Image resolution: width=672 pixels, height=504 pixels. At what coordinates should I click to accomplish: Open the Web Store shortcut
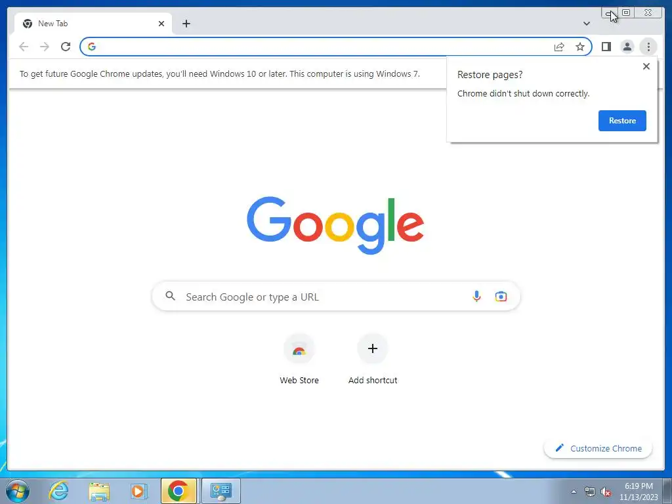point(299,359)
